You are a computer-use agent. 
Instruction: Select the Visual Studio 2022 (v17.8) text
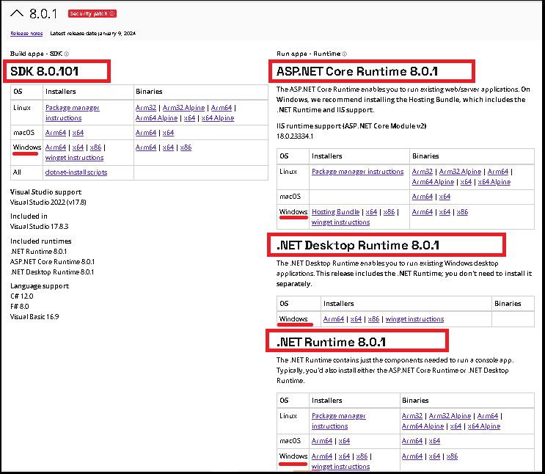(x=48, y=202)
